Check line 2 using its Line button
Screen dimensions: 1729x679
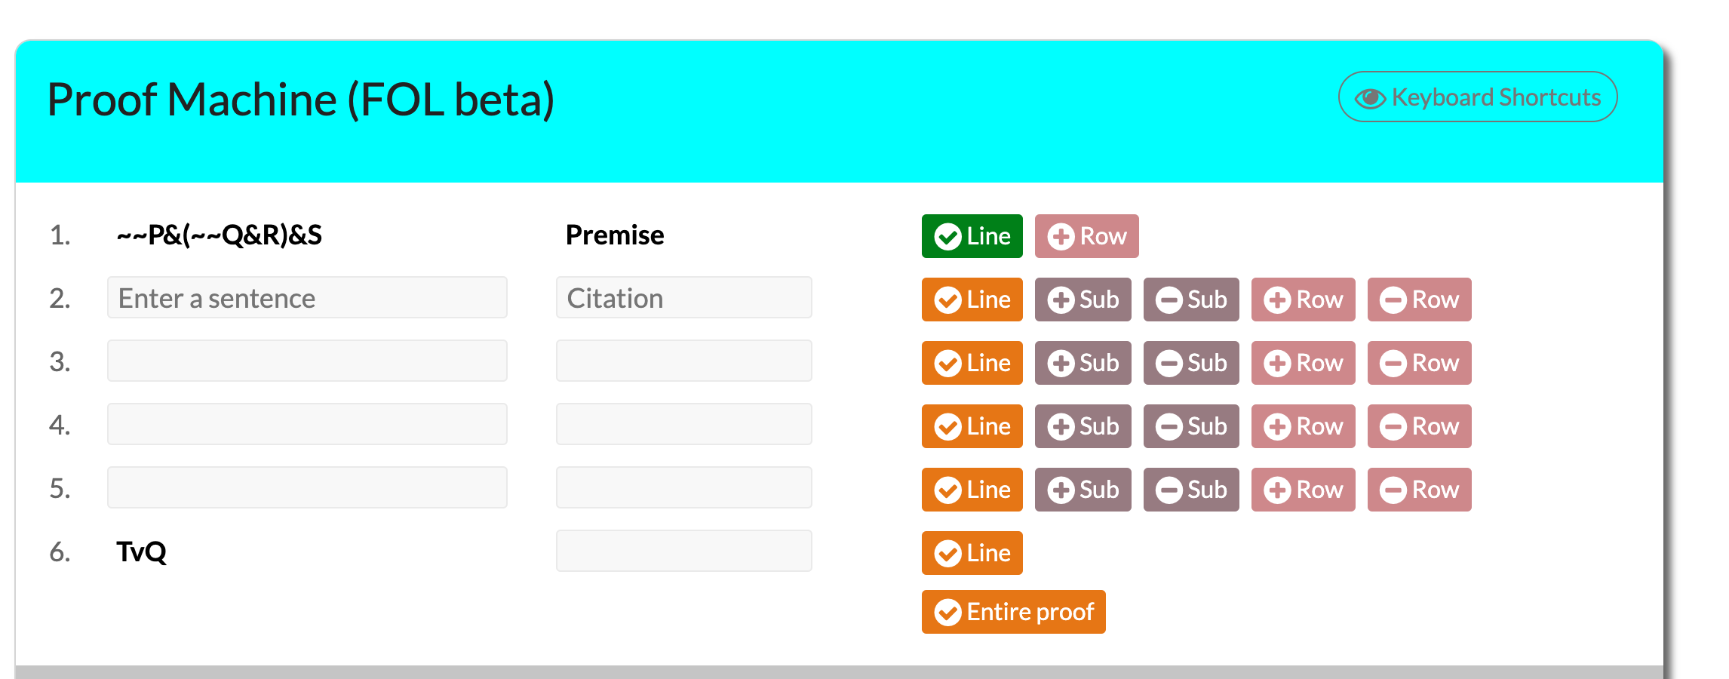(x=972, y=300)
